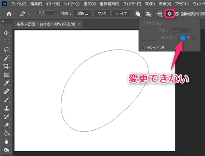
Task: Open the イメージ(I) menu
Action: (x=53, y=4)
